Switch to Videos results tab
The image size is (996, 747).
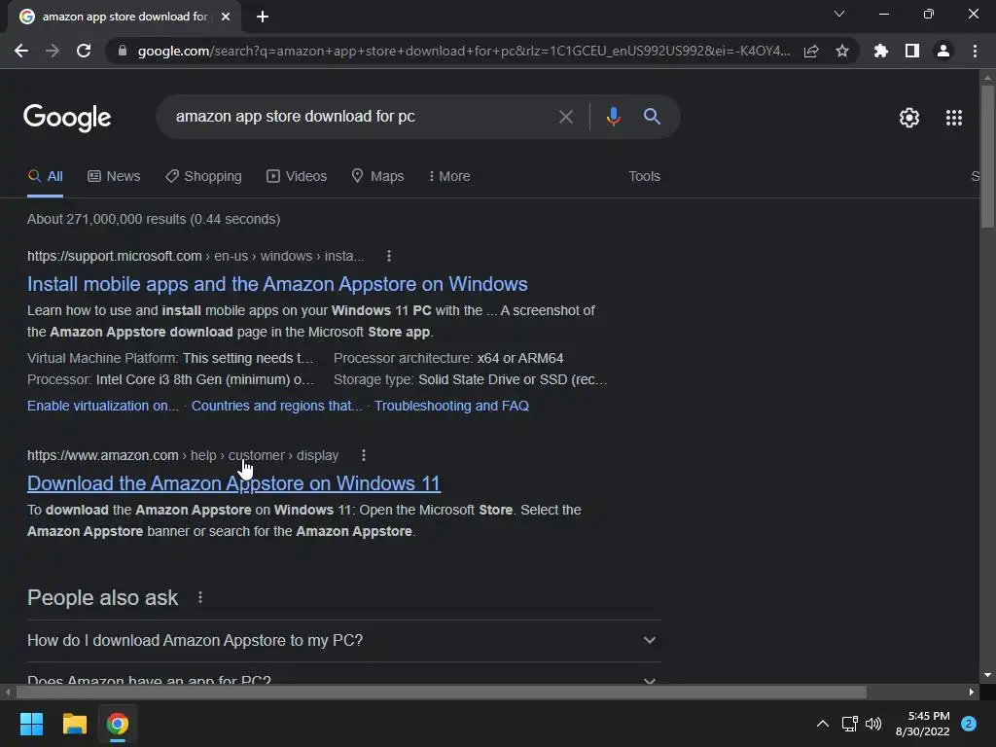pyautogui.click(x=297, y=177)
